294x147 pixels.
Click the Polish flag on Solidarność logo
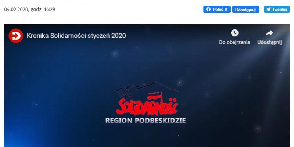(x=155, y=96)
